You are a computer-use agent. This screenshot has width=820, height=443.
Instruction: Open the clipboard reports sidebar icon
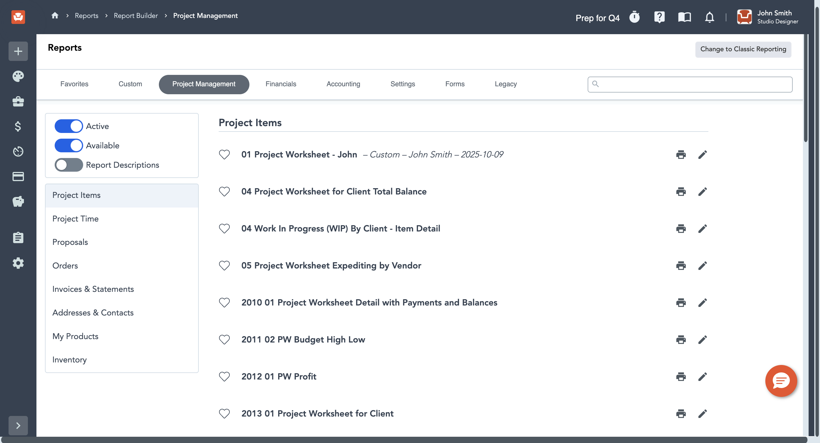pyautogui.click(x=18, y=237)
